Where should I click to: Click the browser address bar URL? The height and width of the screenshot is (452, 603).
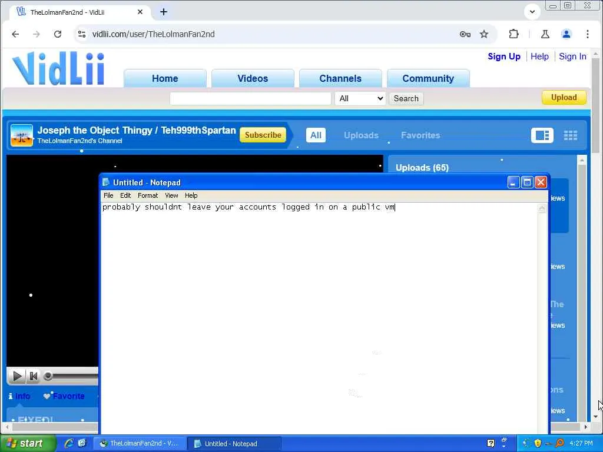154,34
